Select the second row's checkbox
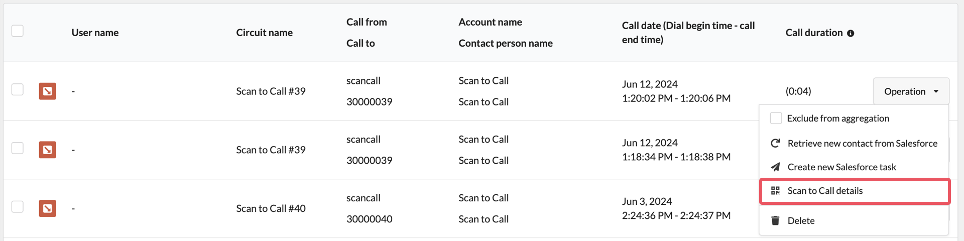 tap(18, 148)
